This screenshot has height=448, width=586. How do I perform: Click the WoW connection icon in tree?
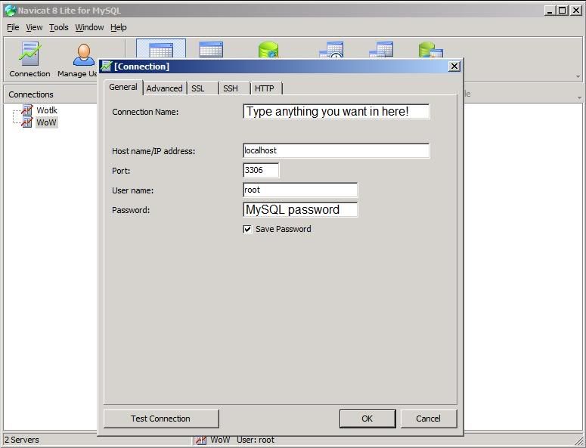[x=27, y=122]
